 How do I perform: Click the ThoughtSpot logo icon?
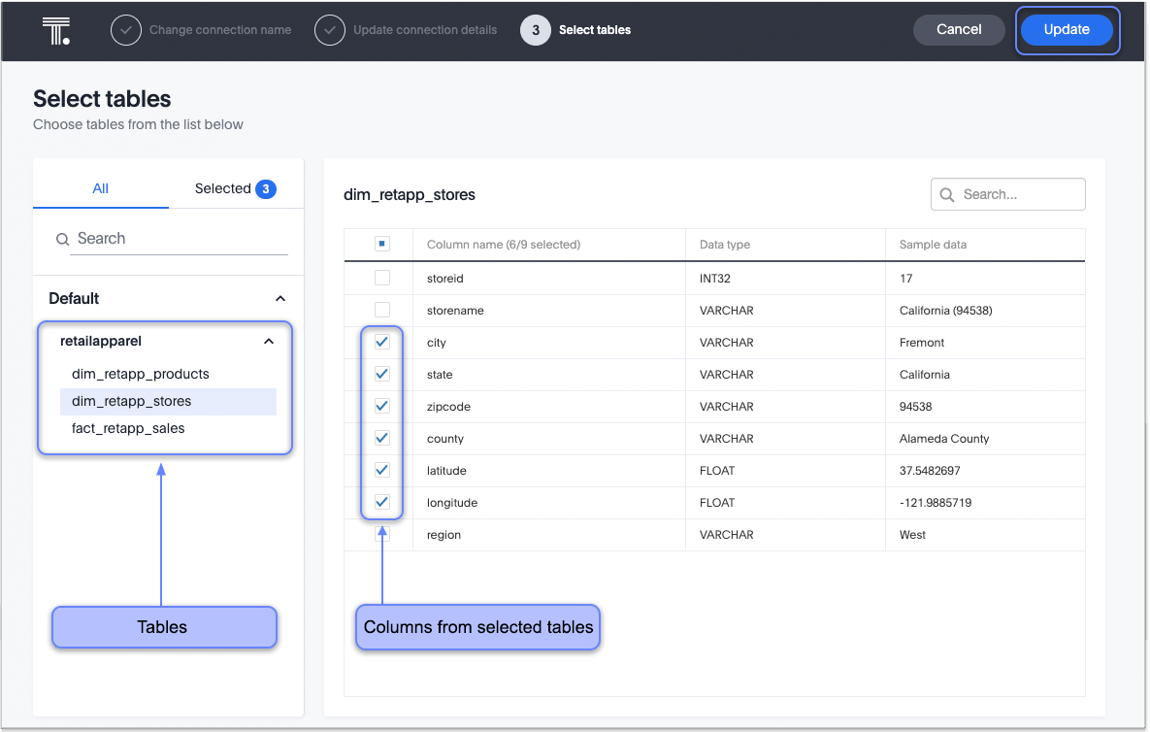[56, 30]
